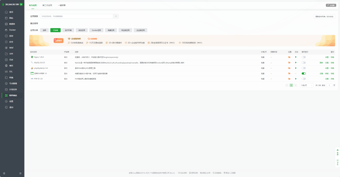
Task: Open the 网站 websites sidebar item
Action: [11, 18]
